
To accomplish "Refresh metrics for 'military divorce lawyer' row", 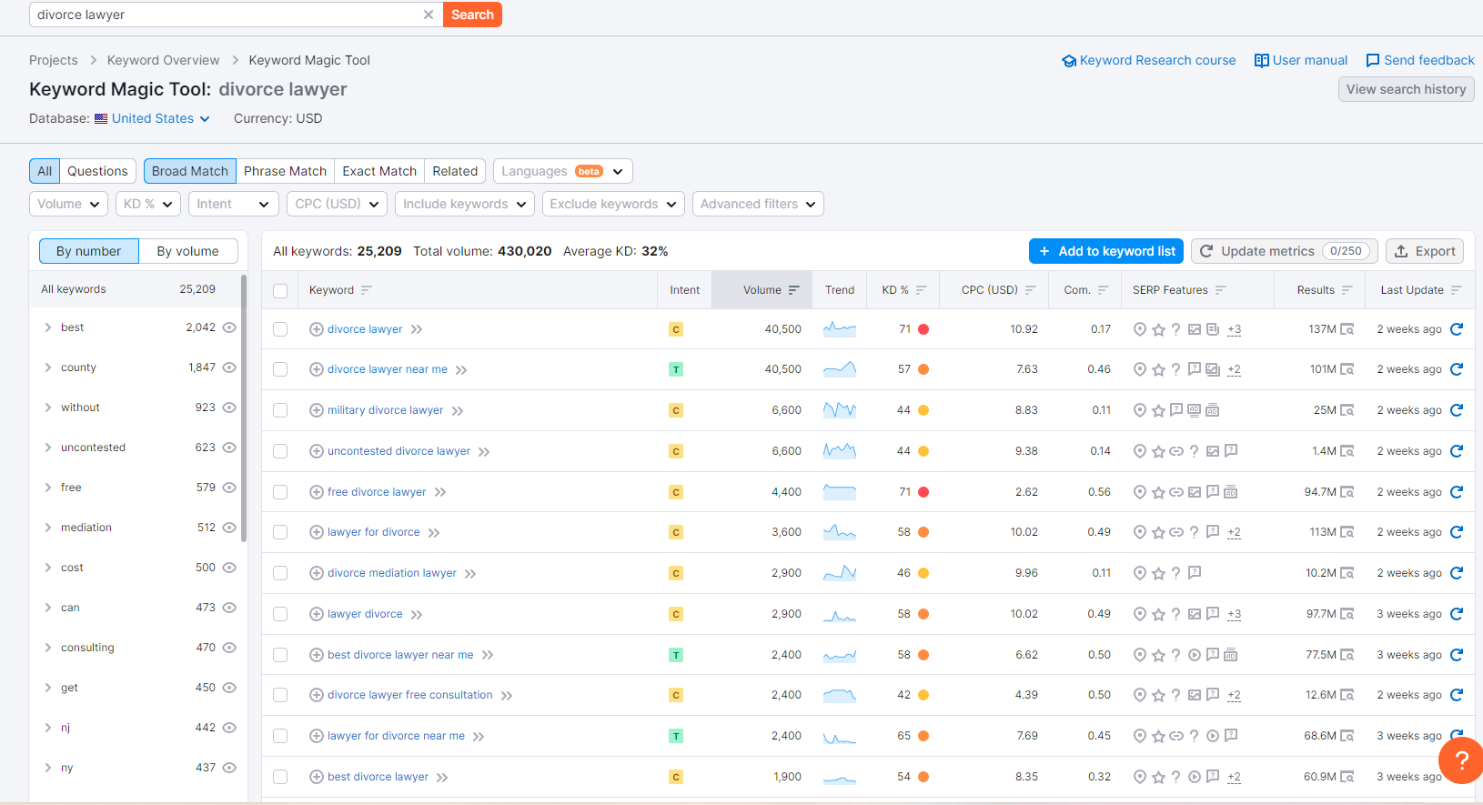I will 1456,410.
